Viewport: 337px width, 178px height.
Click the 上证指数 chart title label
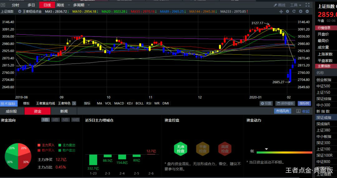(x=7, y=12)
